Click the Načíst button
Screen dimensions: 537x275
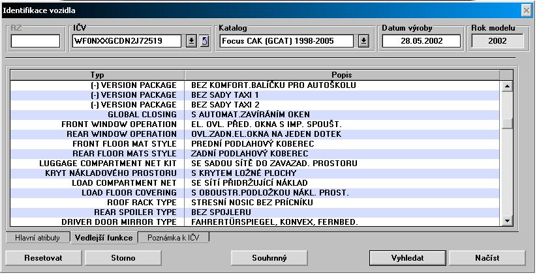[x=487, y=257]
